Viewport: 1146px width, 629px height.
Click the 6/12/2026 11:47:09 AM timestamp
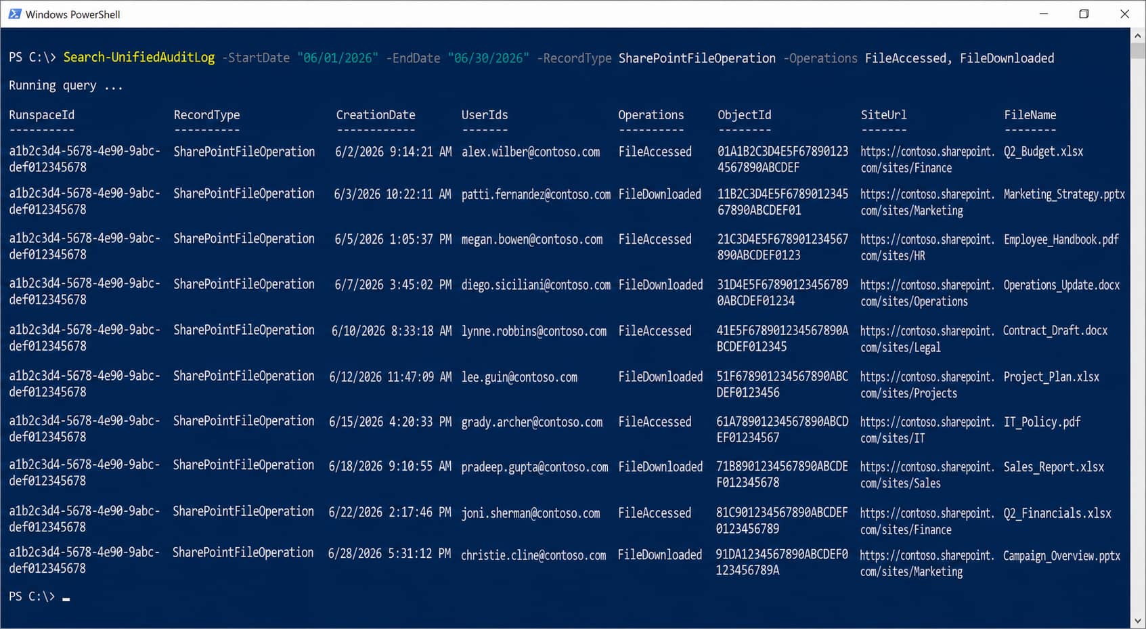tap(391, 377)
